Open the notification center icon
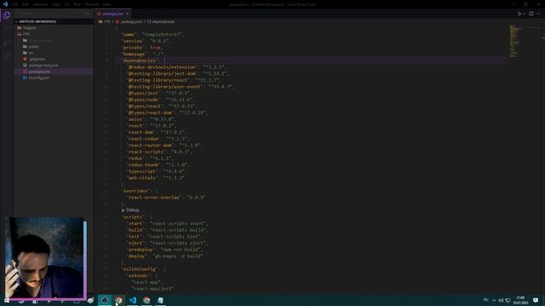 (536, 300)
